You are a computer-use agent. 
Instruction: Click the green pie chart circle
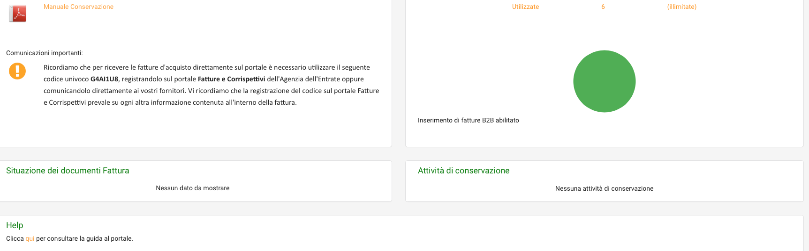(604, 81)
